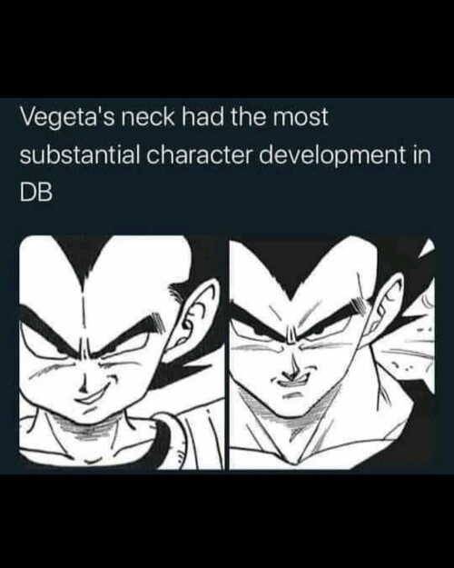Image resolution: width=454 pixels, height=568 pixels.
Task: Click the word "character" in the caption
Action: tap(199, 155)
